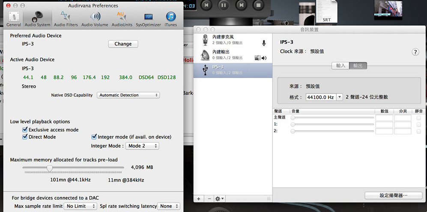Viewport: 427px width, 212px height.
Task: Click speaker output icon beside 內建輸出
Action: 264,58
